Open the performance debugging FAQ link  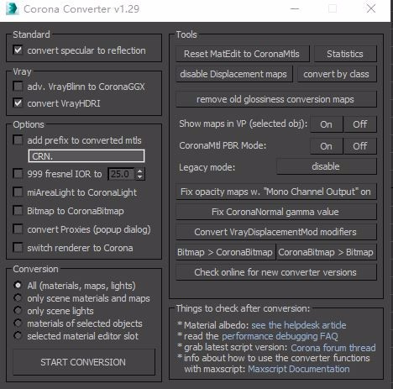tap(280, 336)
